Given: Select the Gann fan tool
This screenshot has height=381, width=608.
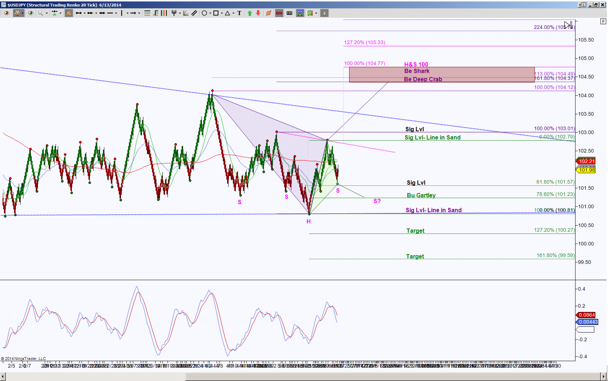Looking at the screenshot, I should [186, 13].
